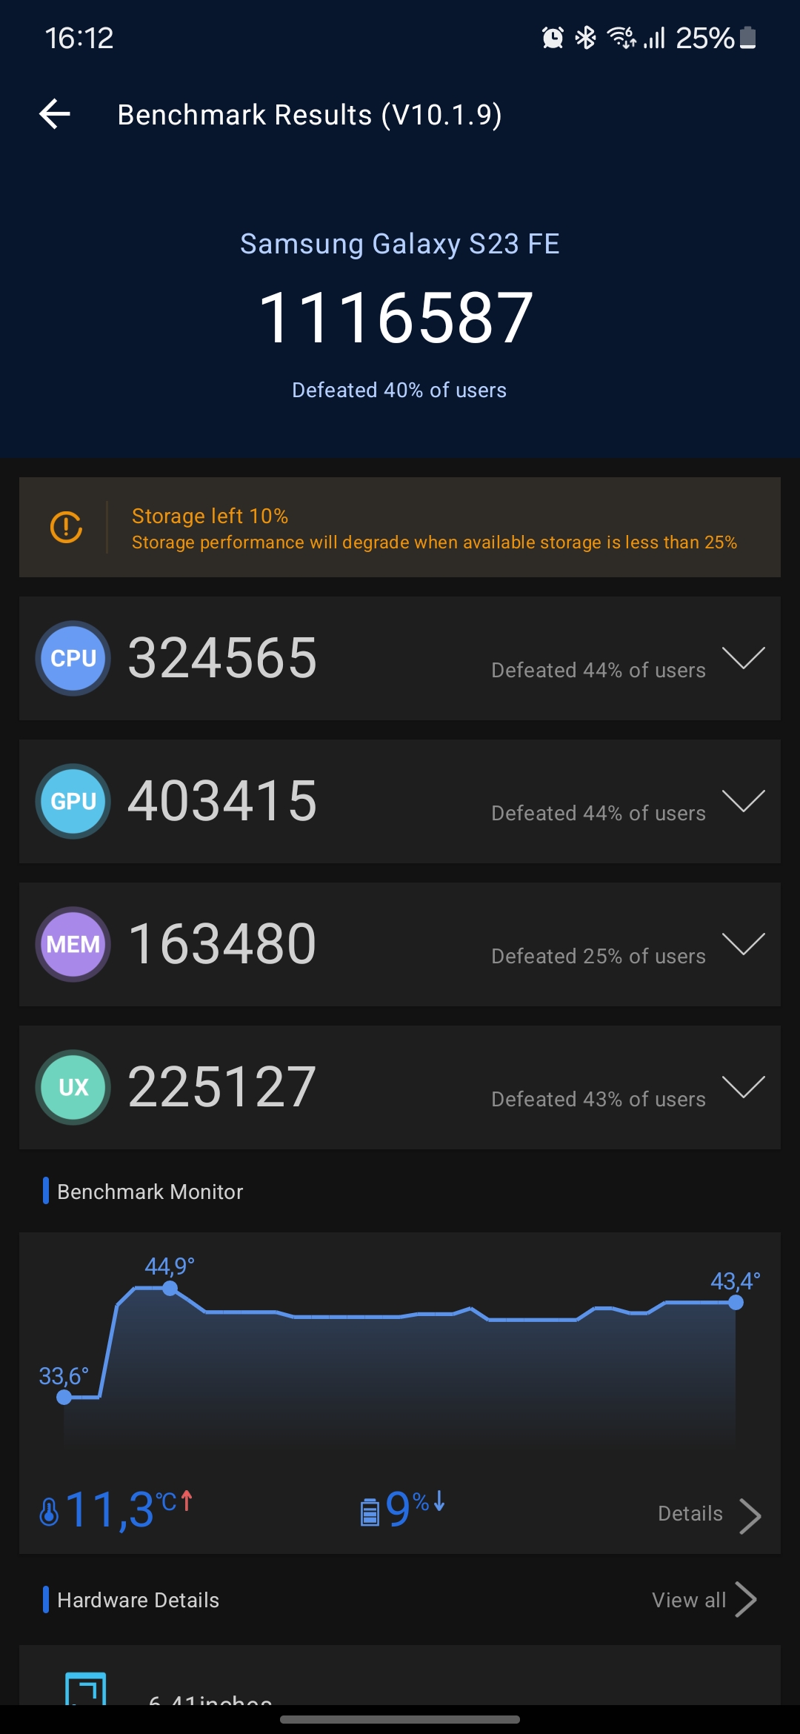Viewport: 800px width, 1734px height.
Task: Select the 43,4° final temperature point
Action: pos(736,1303)
